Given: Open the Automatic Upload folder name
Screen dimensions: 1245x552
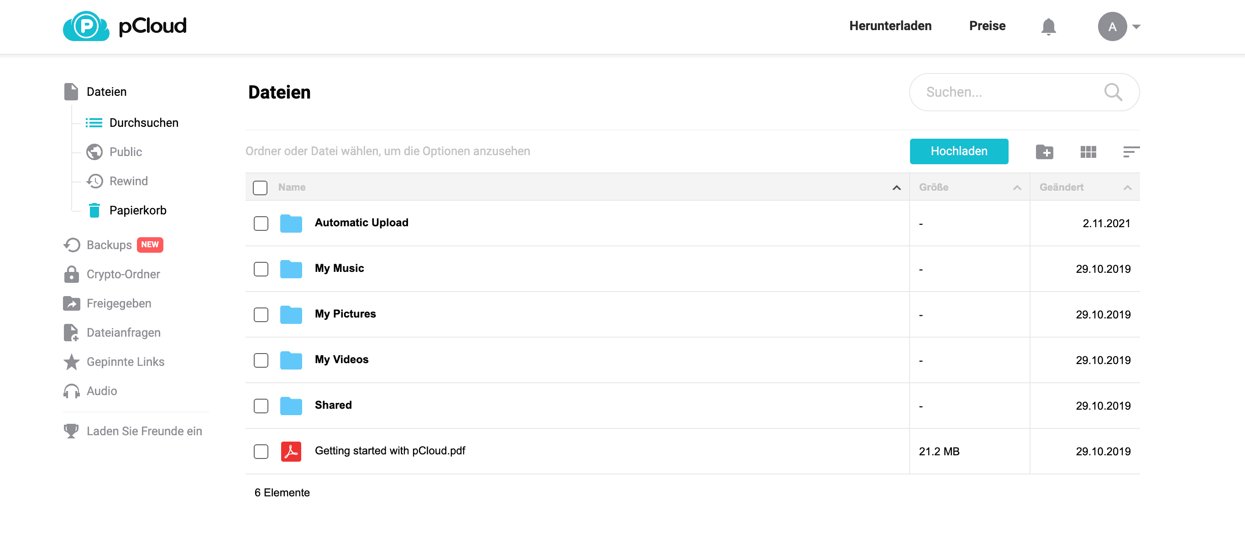Looking at the screenshot, I should tap(361, 223).
